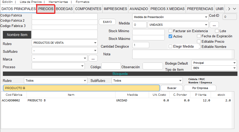Click the ellipsis button beside Marca dropdown
Screen dimensions: 239x132
click(93, 58)
